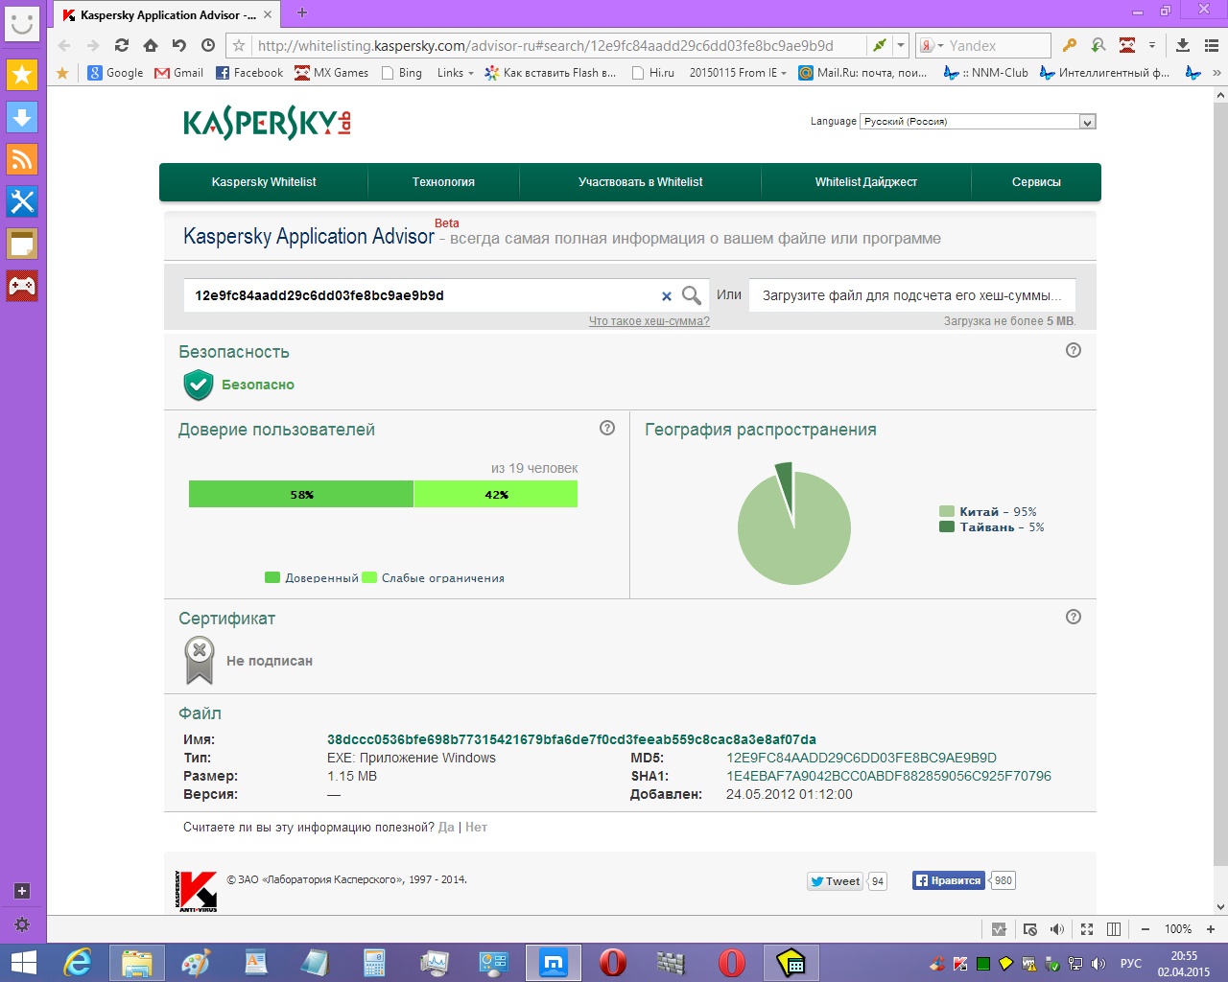Toggle full screen mode in the status bar
Screen dimensions: 1228x982
click(x=1087, y=929)
